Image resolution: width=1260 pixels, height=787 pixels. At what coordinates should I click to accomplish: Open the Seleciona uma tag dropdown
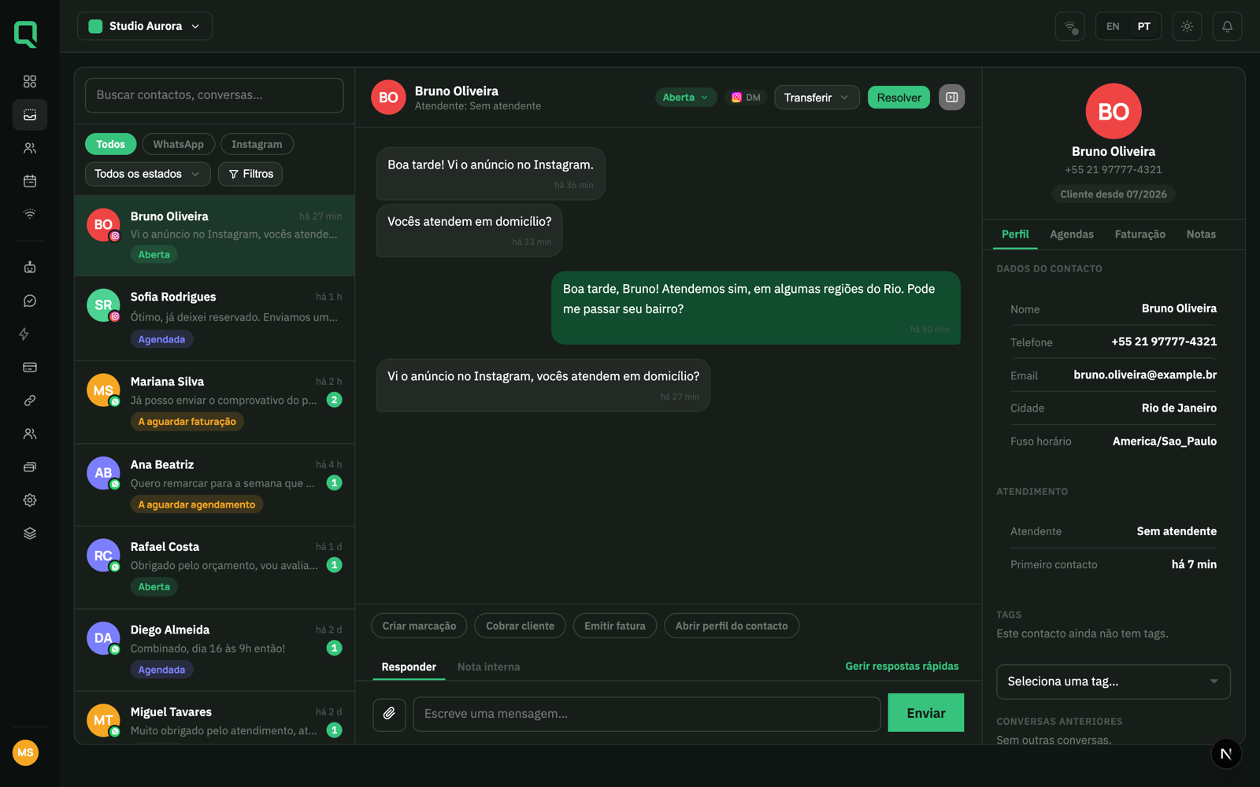tap(1113, 682)
